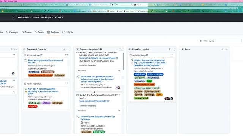Open KEP-2857 Runtime Assisted Mounting pull request
The height and width of the screenshot is (136, 243).
(x=43, y=91)
